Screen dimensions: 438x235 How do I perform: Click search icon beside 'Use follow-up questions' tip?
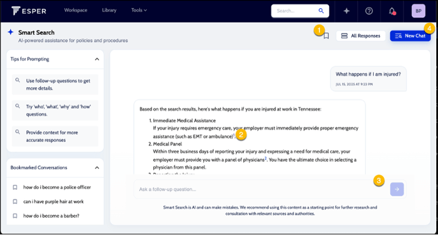[18, 80]
